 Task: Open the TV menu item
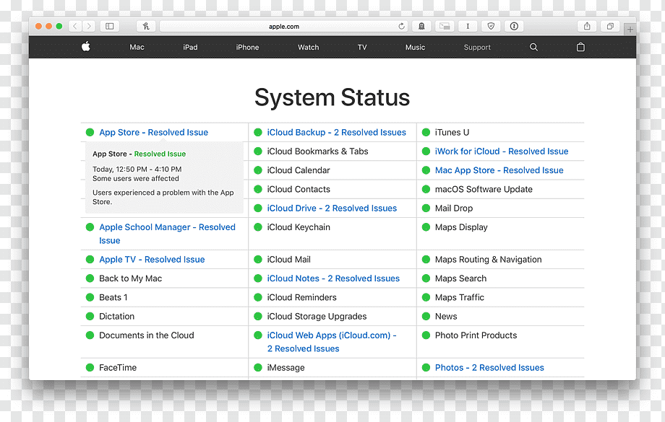pyautogui.click(x=362, y=47)
